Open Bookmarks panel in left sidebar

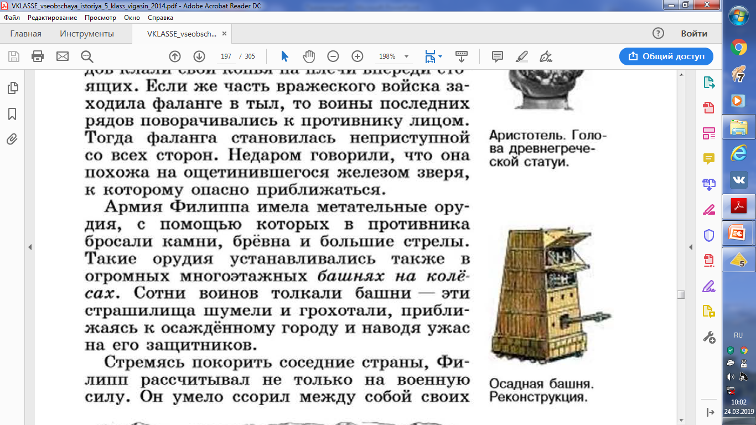pyautogui.click(x=12, y=114)
